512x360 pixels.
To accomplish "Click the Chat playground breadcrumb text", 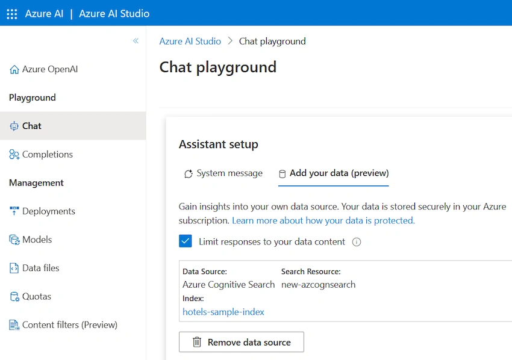I will click(272, 42).
